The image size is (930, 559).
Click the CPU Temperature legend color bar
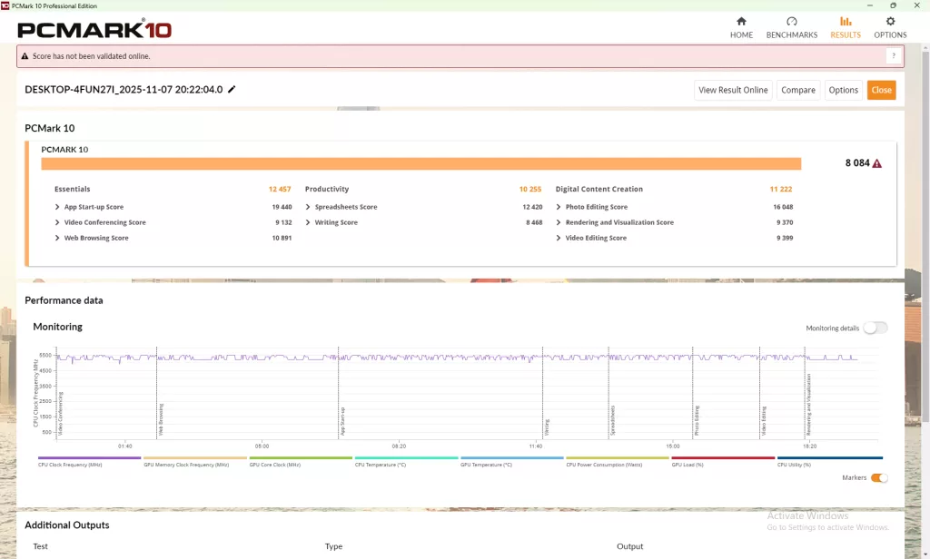[406, 458]
